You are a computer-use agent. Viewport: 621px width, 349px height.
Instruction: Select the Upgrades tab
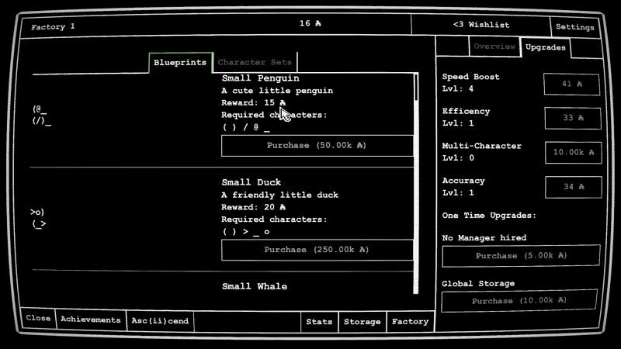tap(546, 47)
